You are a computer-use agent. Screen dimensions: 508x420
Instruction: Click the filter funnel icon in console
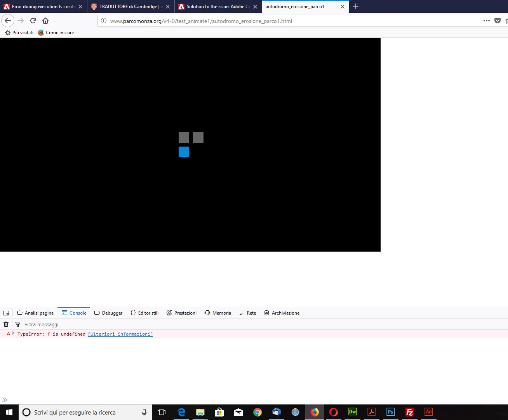tap(17, 324)
